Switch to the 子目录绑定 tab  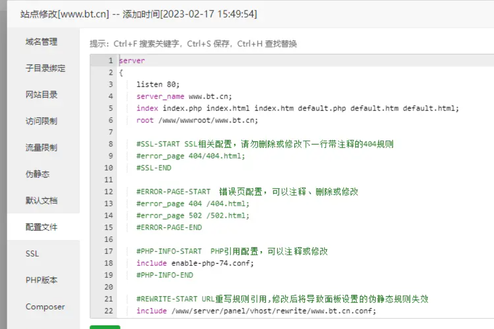pyautogui.click(x=45, y=68)
